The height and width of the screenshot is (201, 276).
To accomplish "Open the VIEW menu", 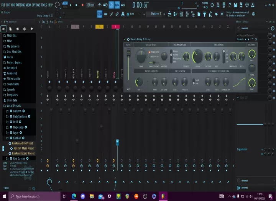I will pos(28,5).
